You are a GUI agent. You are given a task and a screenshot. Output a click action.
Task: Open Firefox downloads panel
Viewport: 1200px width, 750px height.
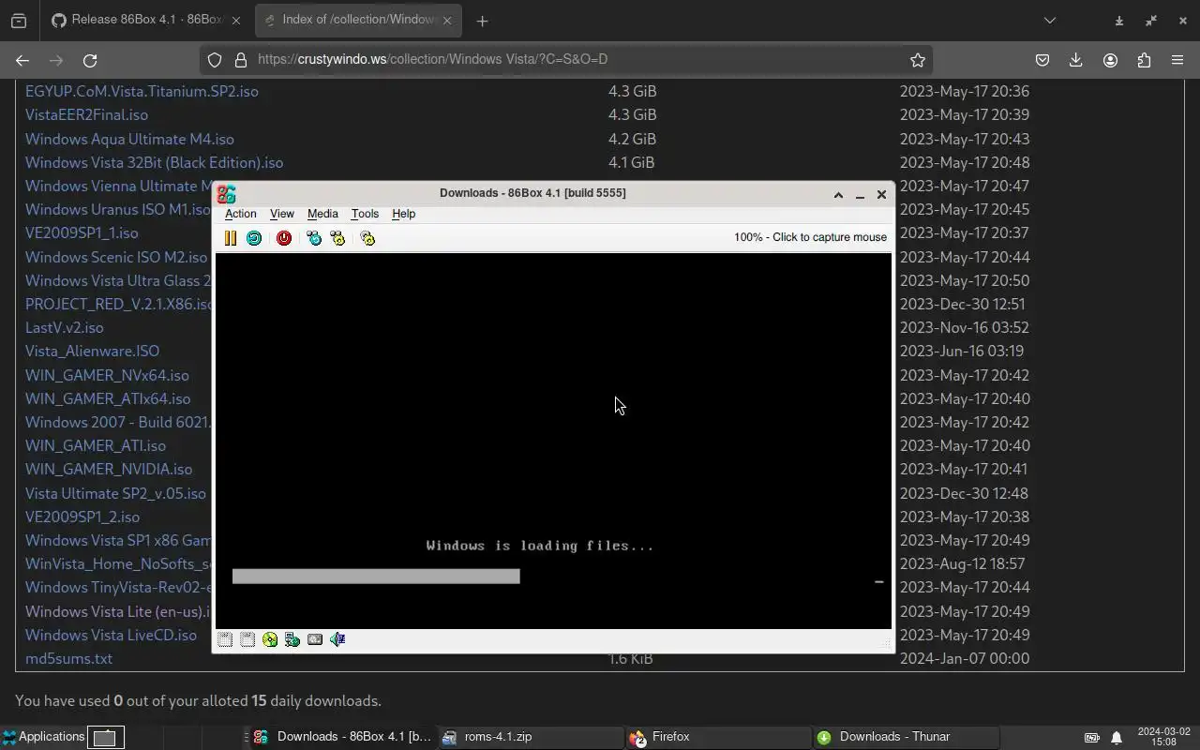(x=1076, y=60)
